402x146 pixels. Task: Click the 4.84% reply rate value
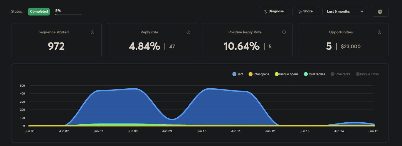tap(144, 46)
